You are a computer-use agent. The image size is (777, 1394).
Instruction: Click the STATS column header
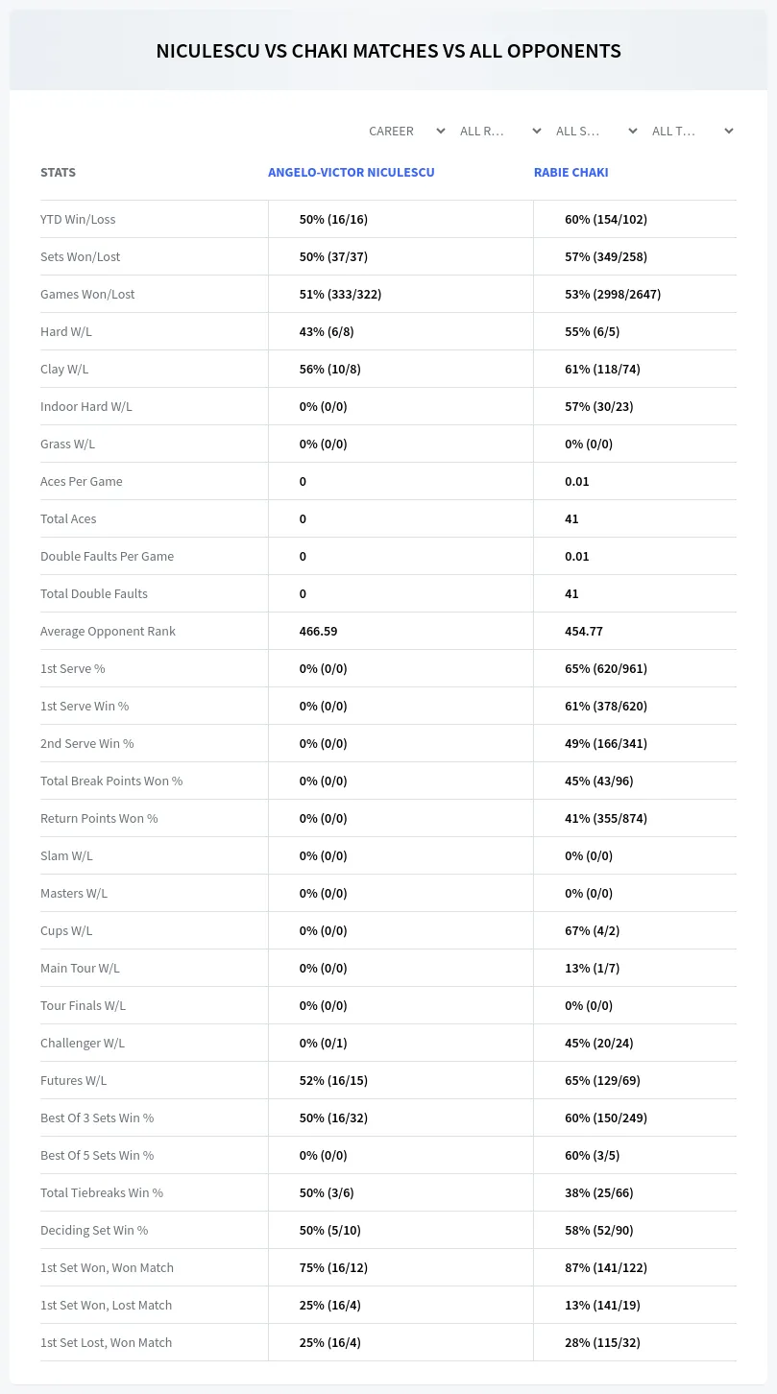click(58, 172)
